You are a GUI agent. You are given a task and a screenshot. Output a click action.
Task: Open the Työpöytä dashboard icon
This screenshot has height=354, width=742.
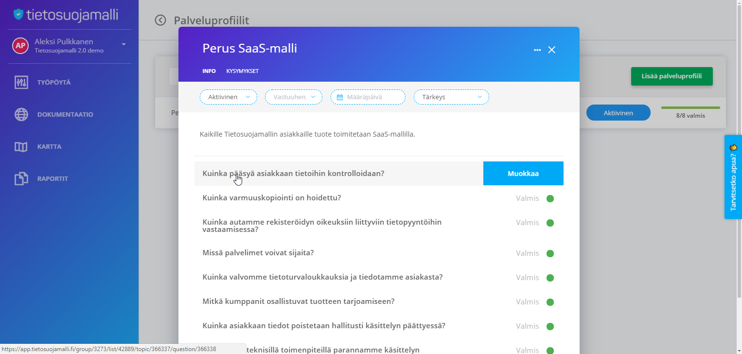[21, 83]
